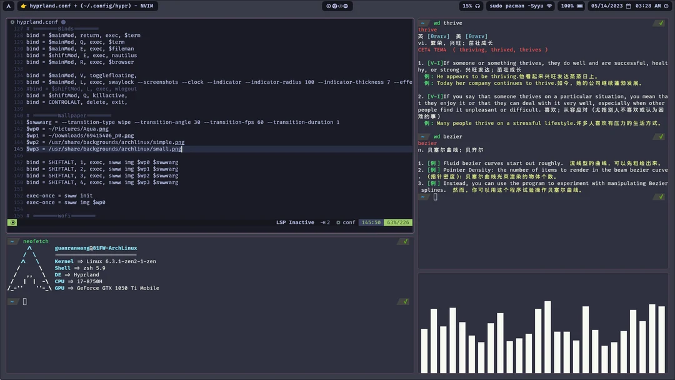Image resolution: width=675 pixels, height=380 pixels.
Task: Click the terminal workspace icon in waybar
Action: (345, 6)
